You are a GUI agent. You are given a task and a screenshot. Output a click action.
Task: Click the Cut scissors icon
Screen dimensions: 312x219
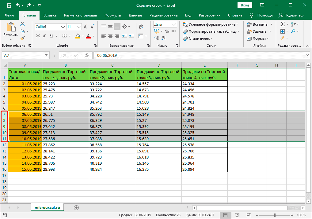coord(22,24)
